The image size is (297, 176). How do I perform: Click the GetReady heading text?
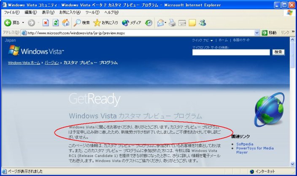(x=94, y=99)
